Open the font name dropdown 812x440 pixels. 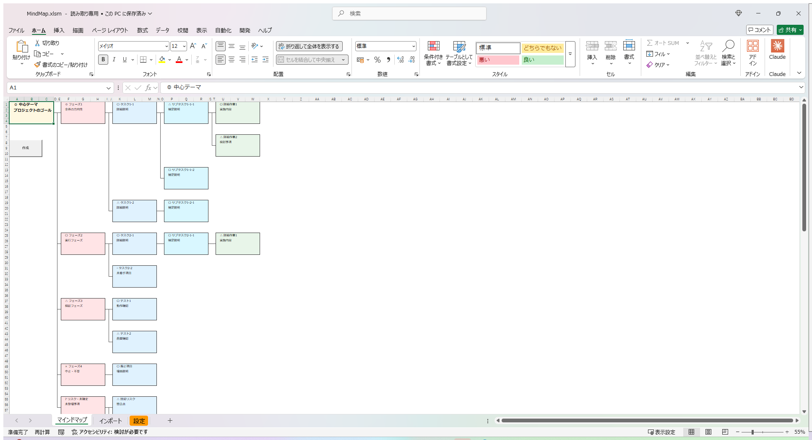[166, 46]
